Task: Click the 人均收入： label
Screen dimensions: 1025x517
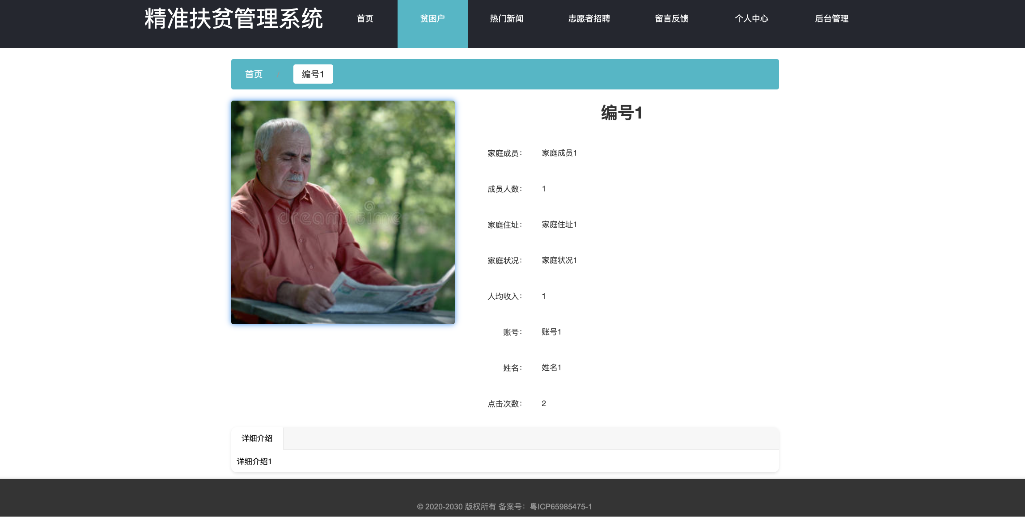Action: tap(505, 297)
